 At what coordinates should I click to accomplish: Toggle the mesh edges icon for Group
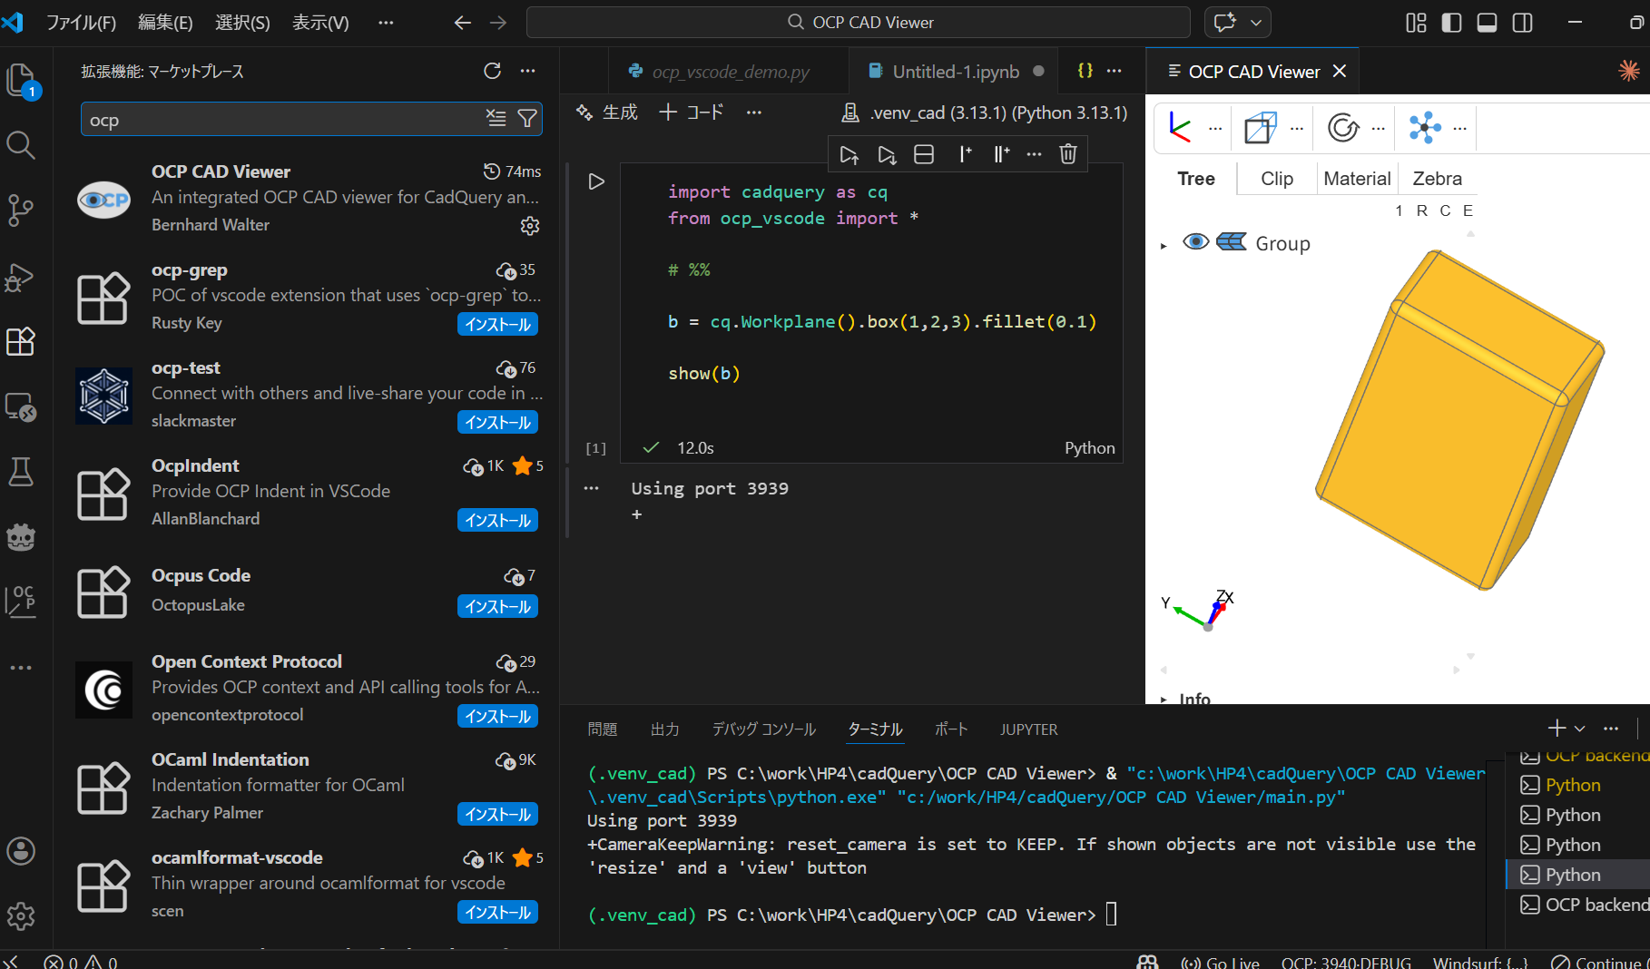pos(1231,242)
